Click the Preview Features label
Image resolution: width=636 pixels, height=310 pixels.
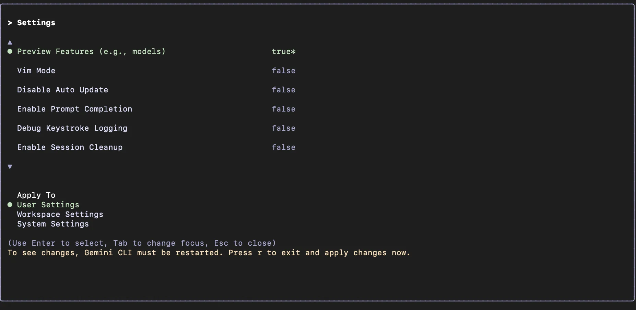(x=91, y=51)
